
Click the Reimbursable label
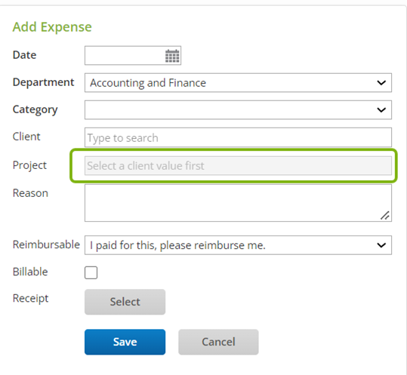46,244
